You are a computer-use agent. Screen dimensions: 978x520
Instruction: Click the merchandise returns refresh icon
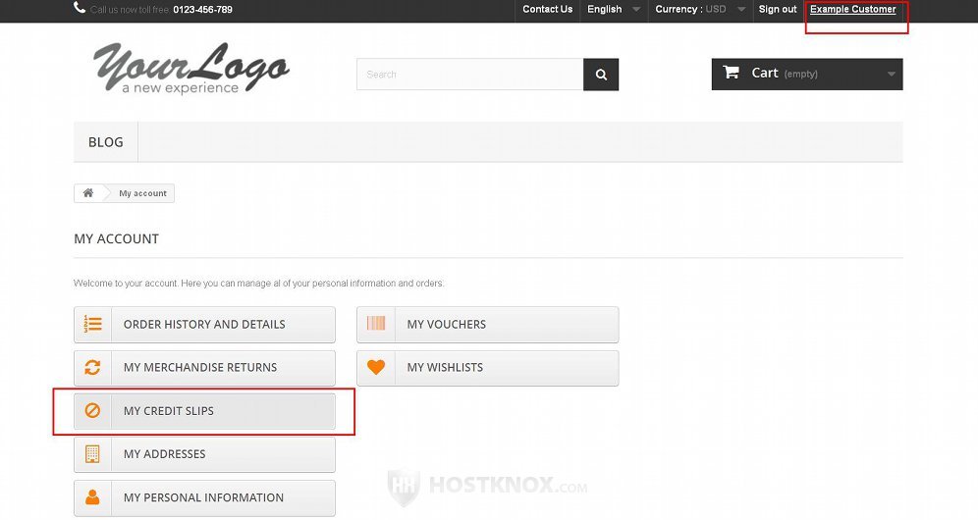(93, 367)
